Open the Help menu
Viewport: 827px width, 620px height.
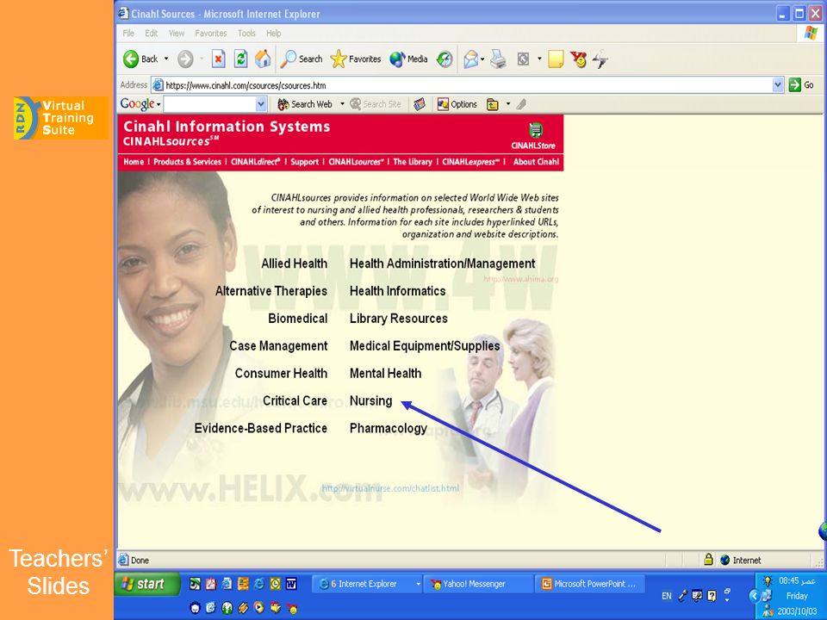[x=273, y=34]
